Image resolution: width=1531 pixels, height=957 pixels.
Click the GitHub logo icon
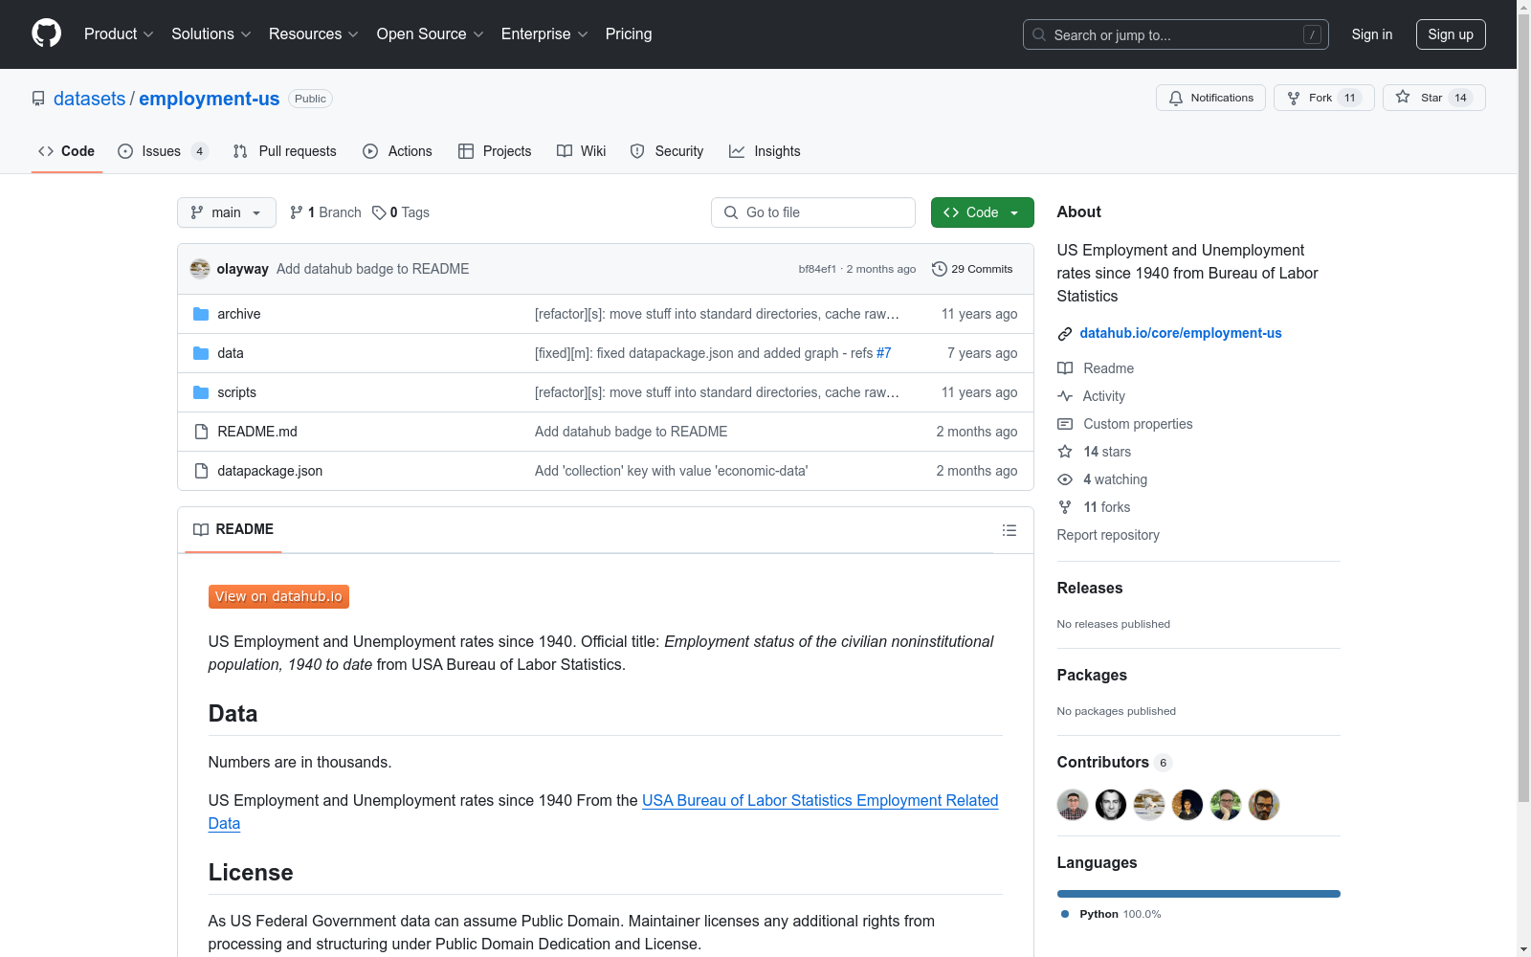click(x=46, y=33)
